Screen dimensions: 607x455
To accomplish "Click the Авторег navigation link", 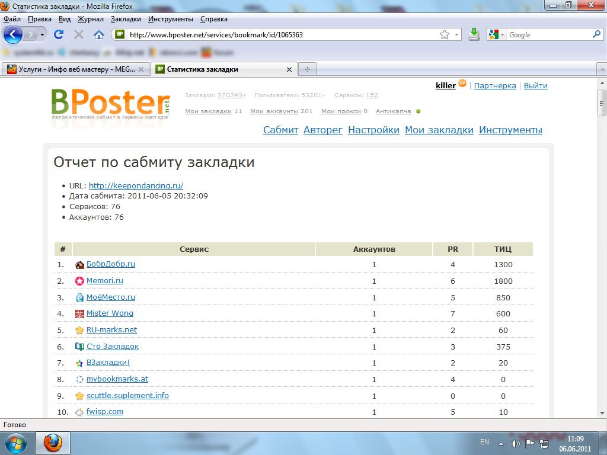I will click(x=323, y=130).
